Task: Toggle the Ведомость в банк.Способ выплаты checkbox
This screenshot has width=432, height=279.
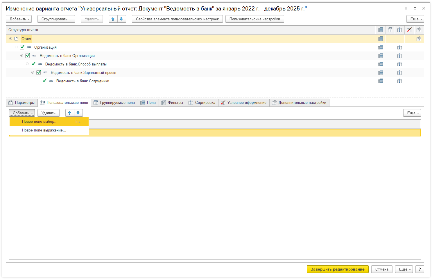Action: (x=33, y=64)
